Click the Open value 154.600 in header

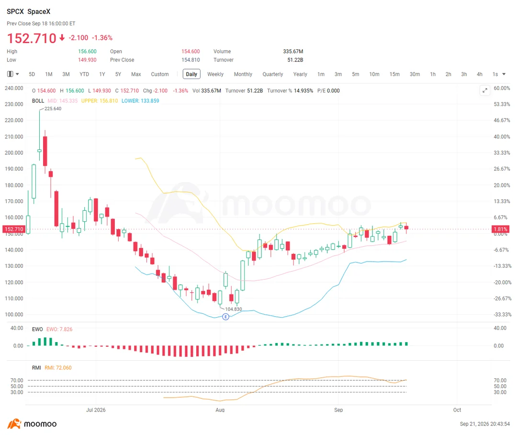(x=191, y=51)
